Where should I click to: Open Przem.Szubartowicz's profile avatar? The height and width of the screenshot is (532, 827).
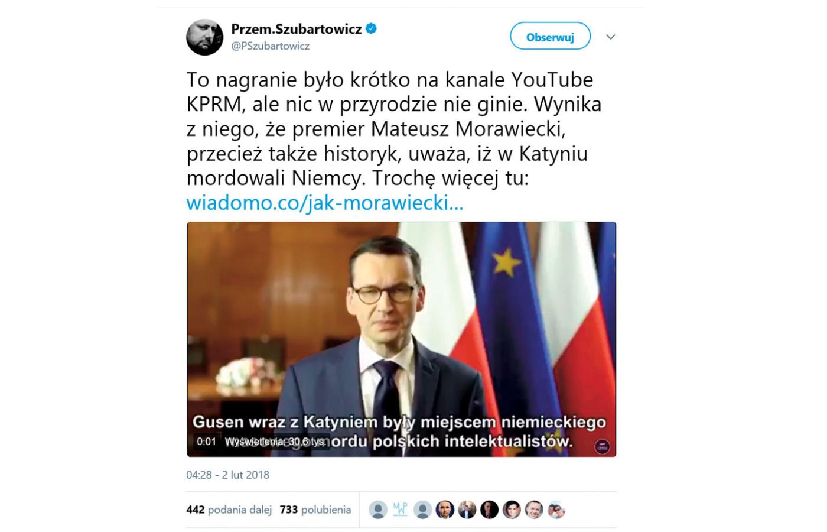tap(205, 37)
